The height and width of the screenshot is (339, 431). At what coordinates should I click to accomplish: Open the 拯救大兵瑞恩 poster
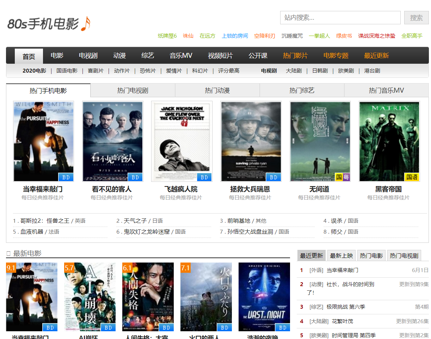pos(251,141)
